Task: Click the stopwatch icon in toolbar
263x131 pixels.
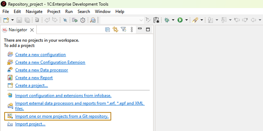Action: click(x=83, y=20)
